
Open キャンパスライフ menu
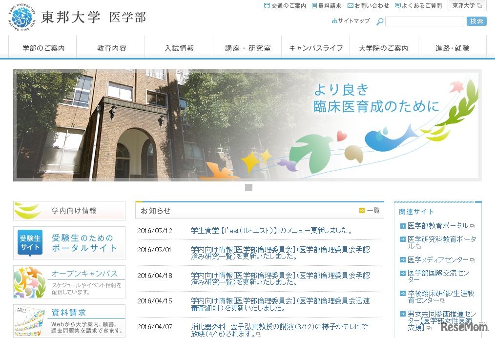click(x=316, y=48)
